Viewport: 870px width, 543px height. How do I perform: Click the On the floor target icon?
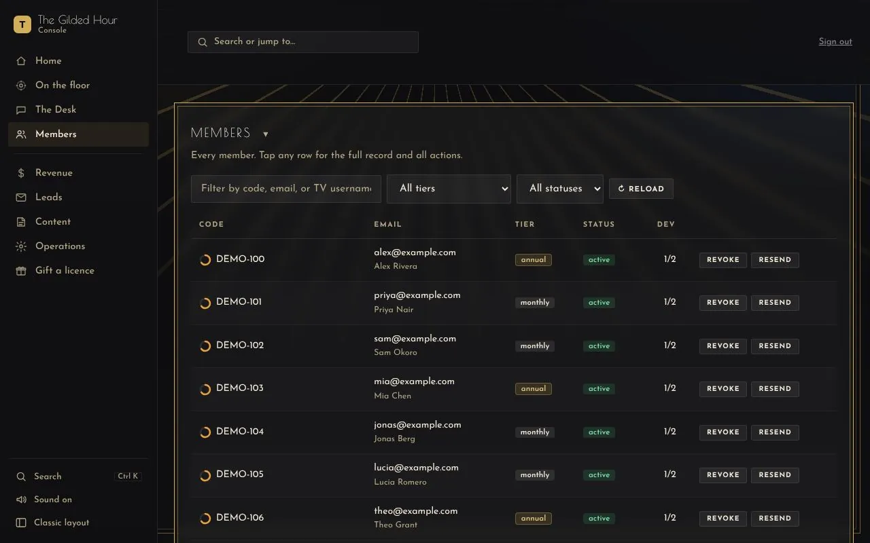point(21,86)
